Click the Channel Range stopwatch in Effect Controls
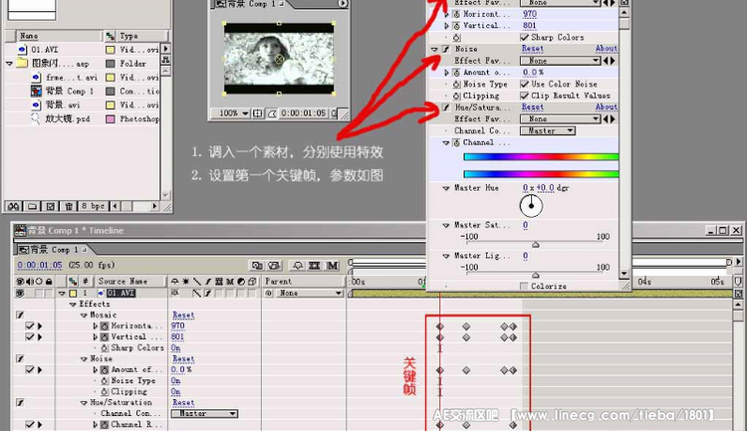 [456, 142]
